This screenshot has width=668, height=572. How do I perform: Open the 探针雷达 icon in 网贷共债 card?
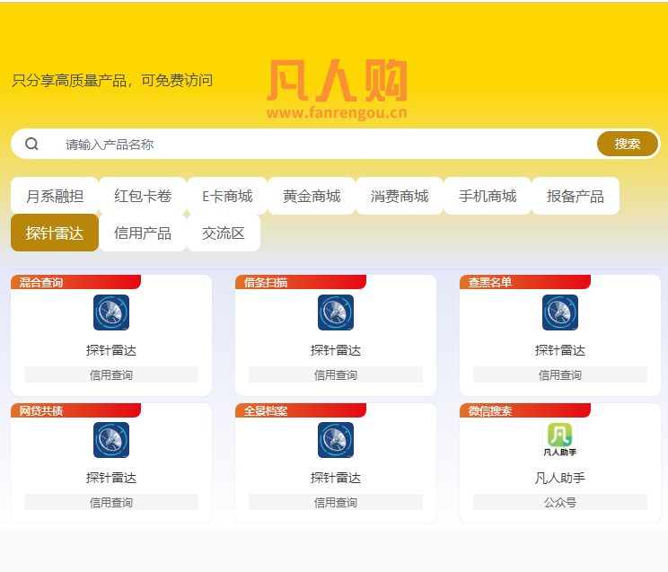[111, 440]
